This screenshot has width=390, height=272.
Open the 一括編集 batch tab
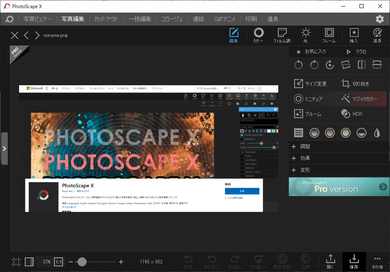pos(140,19)
